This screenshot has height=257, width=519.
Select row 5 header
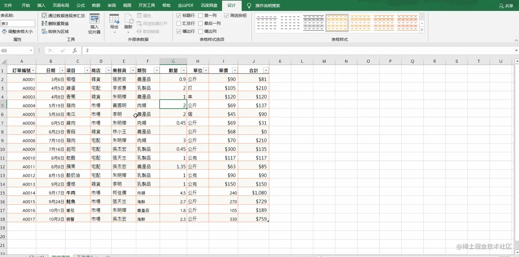click(x=3, y=105)
